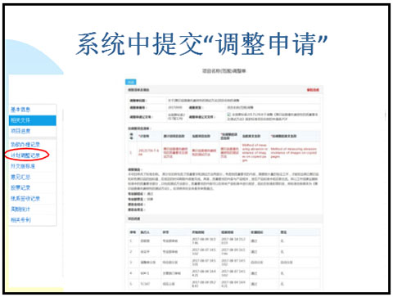Open 项目进度 in the sidebar
Image resolution: width=393 pixels, height=297 pixels.
20,131
